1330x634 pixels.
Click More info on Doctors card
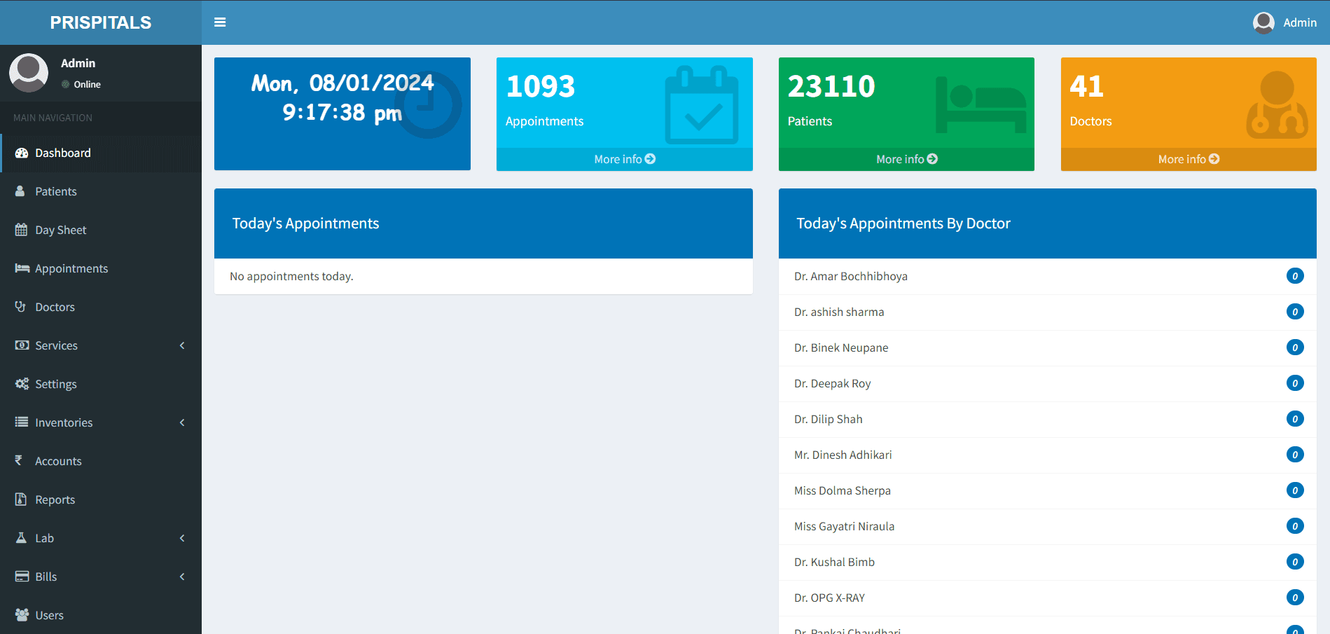point(1189,159)
